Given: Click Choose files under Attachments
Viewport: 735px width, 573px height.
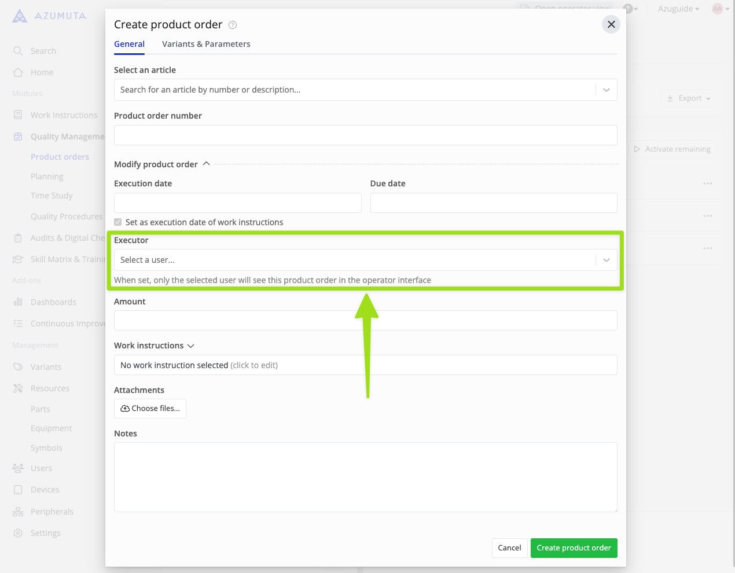Looking at the screenshot, I should (x=150, y=408).
